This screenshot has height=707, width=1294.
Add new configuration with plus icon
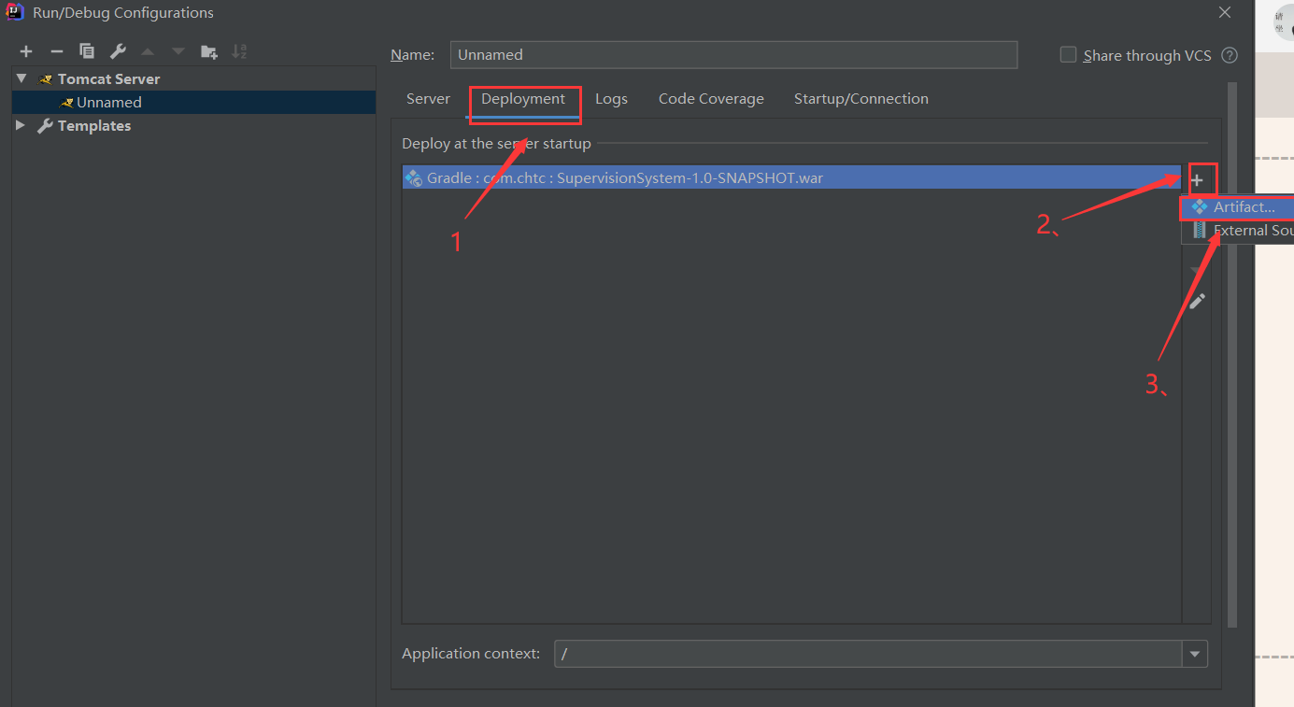click(26, 51)
